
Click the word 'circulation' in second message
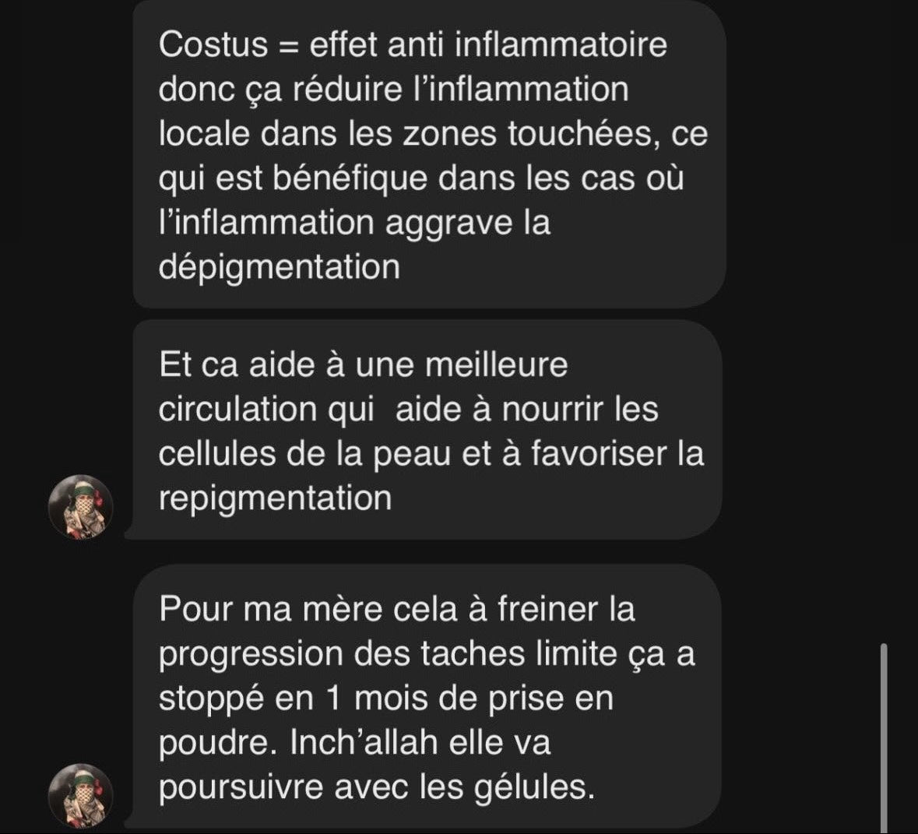coord(237,409)
